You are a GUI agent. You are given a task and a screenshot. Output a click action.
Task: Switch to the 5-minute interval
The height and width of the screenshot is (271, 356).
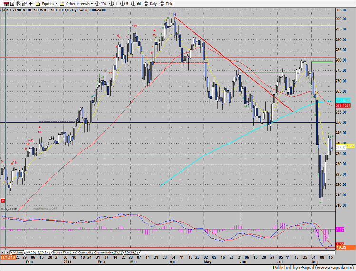point(124,4)
